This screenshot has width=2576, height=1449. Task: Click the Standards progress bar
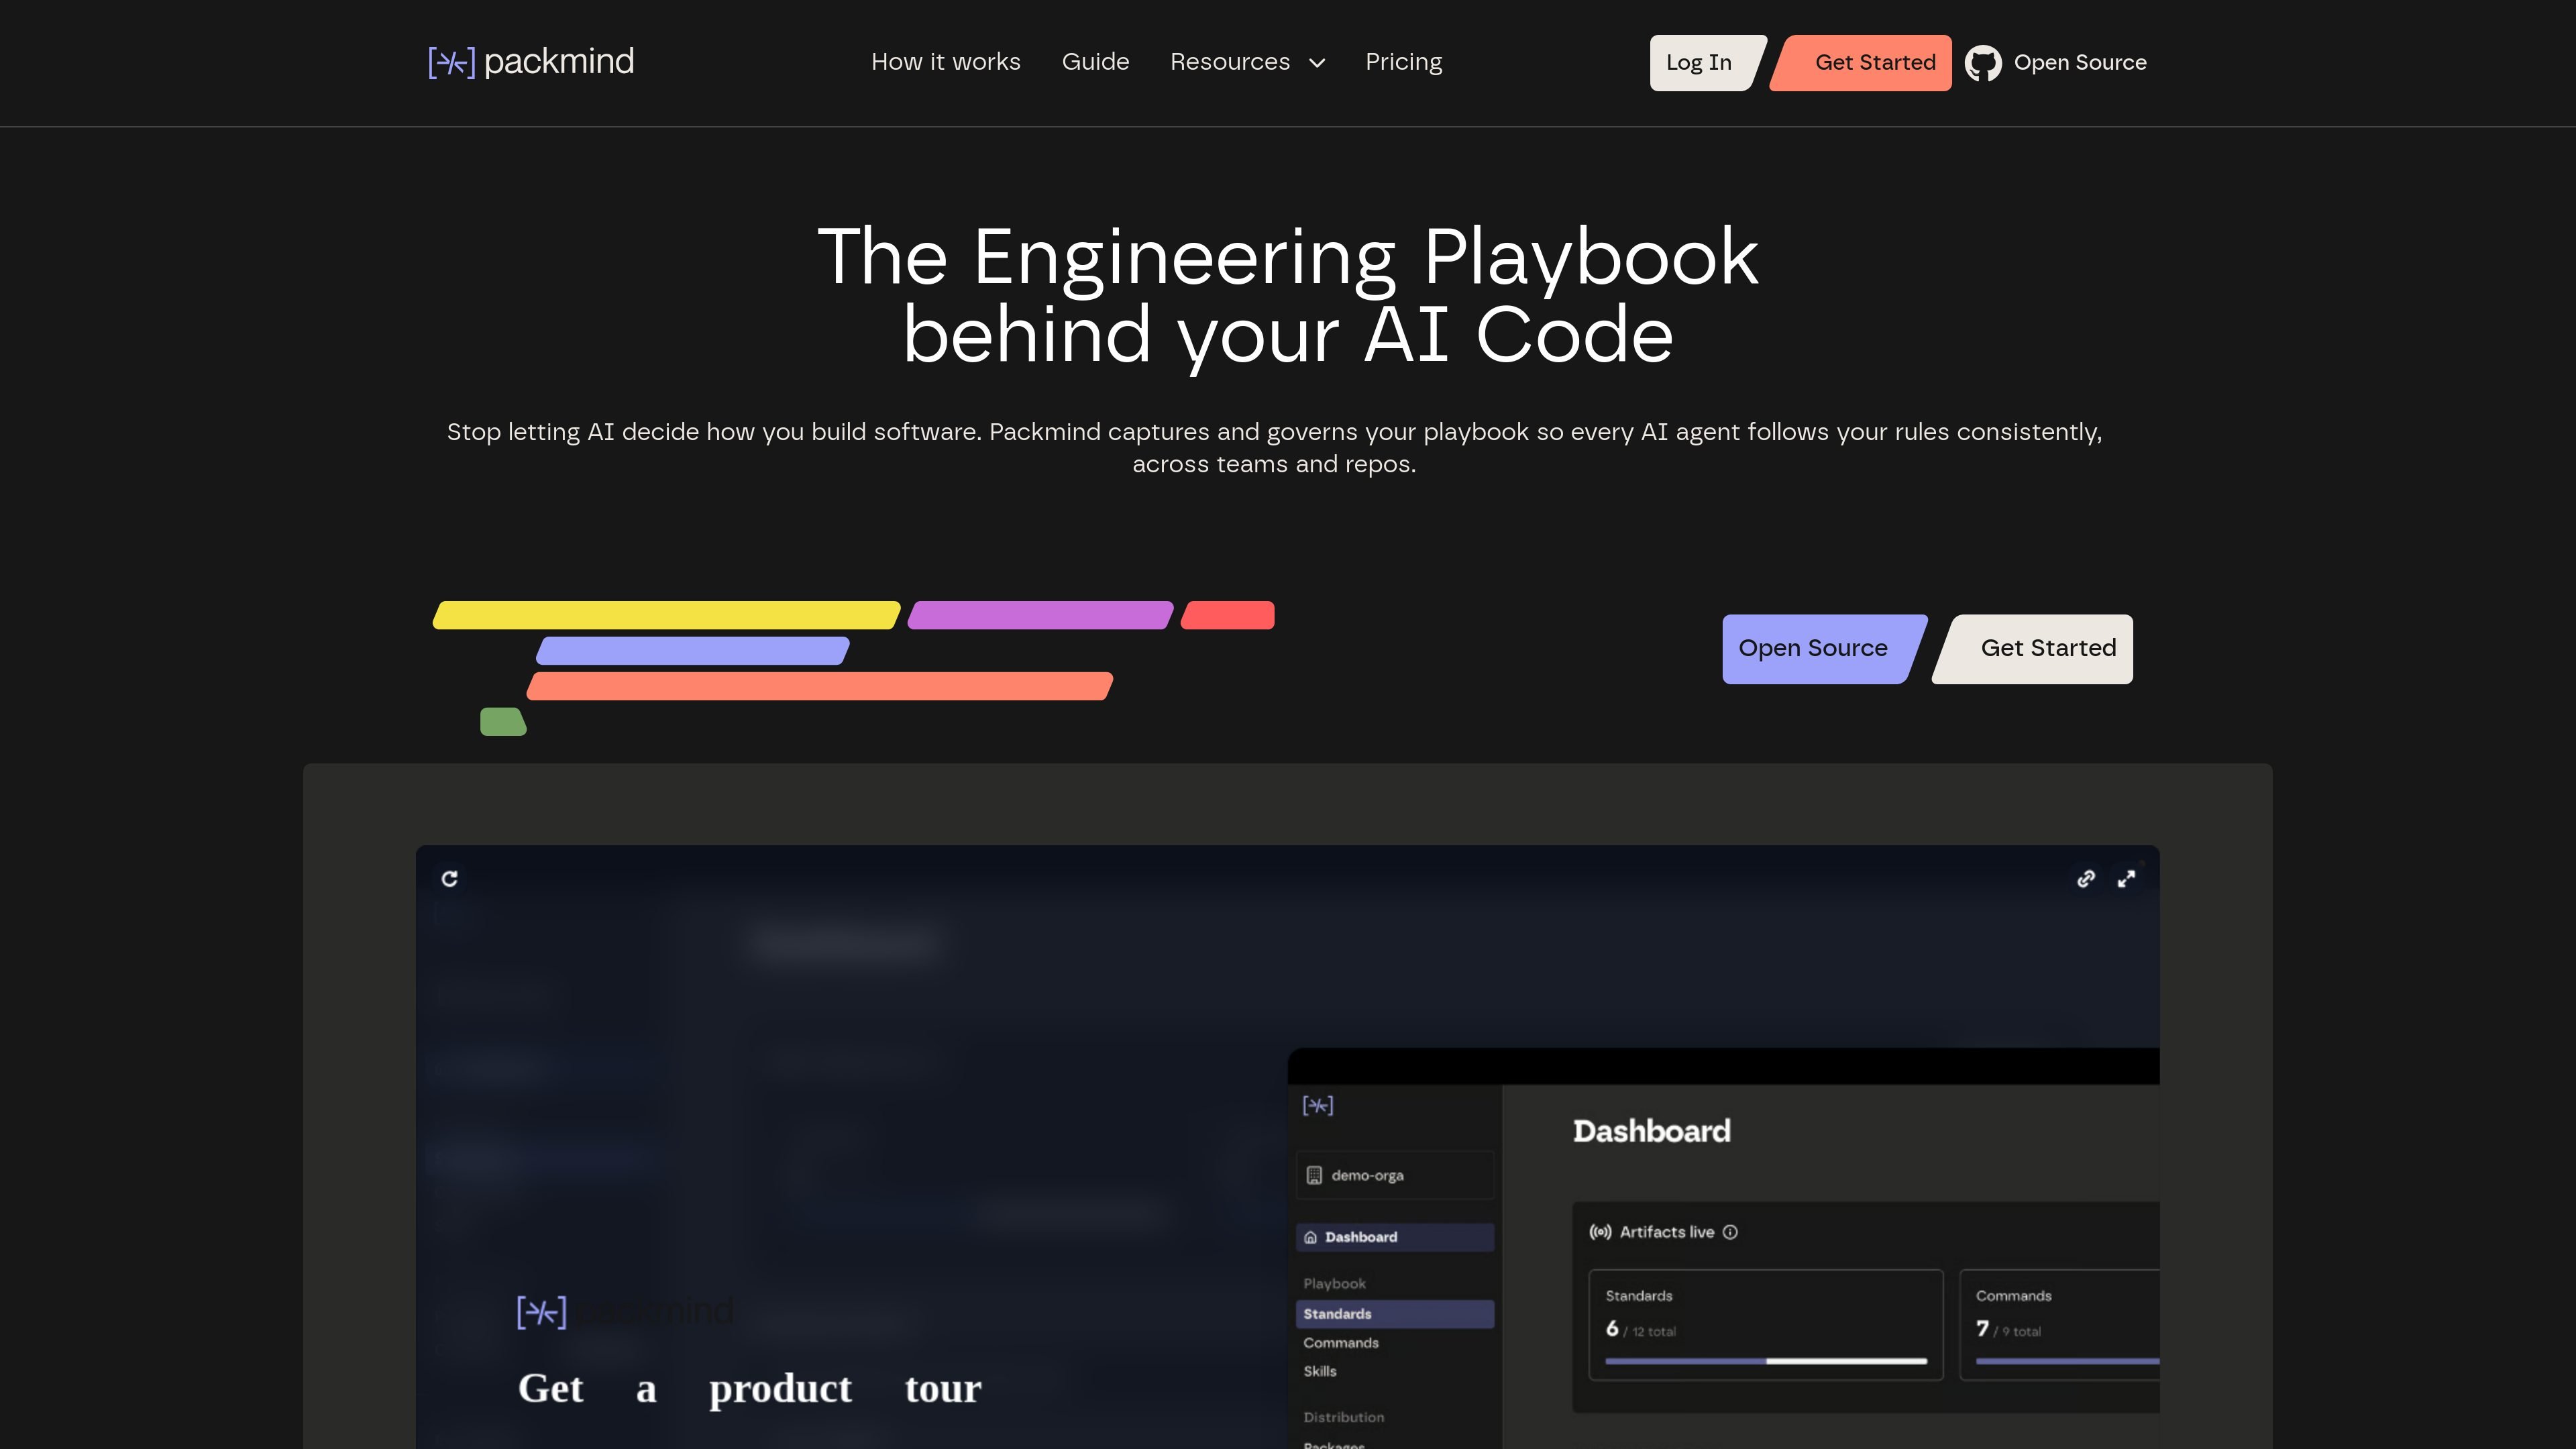click(x=1766, y=1361)
